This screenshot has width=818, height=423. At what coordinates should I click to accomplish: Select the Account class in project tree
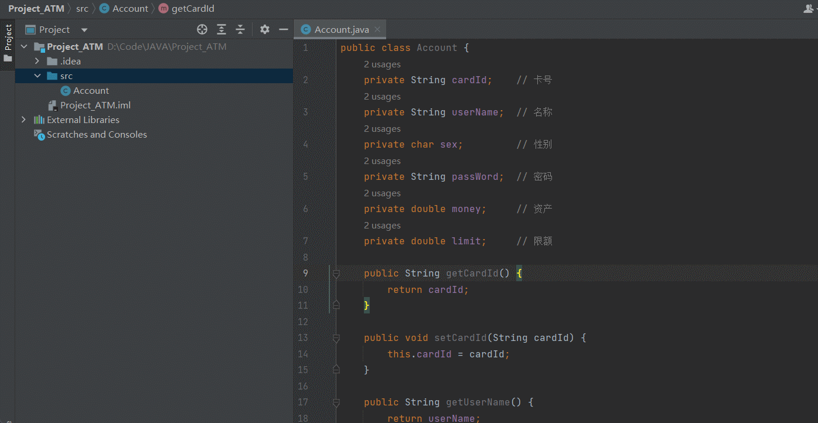pyautogui.click(x=91, y=90)
